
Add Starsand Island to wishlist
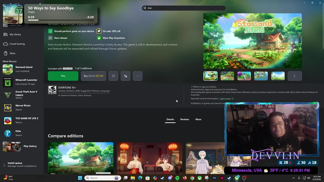coord(113,76)
